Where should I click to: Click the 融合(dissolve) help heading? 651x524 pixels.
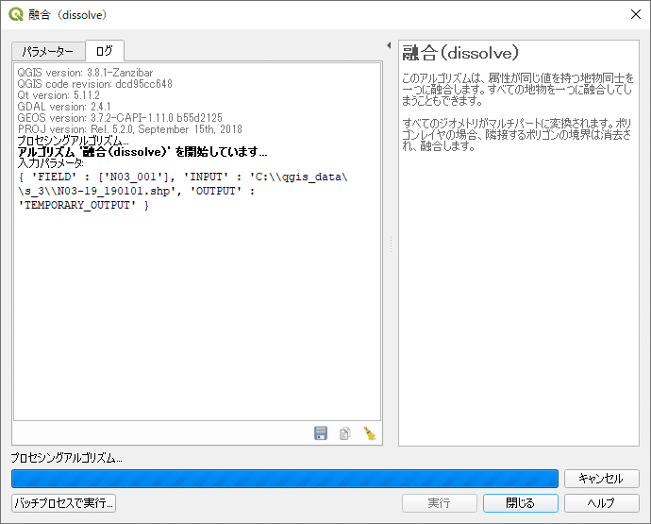click(x=460, y=53)
